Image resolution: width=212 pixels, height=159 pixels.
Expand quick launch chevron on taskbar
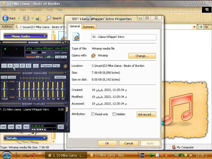point(39,154)
